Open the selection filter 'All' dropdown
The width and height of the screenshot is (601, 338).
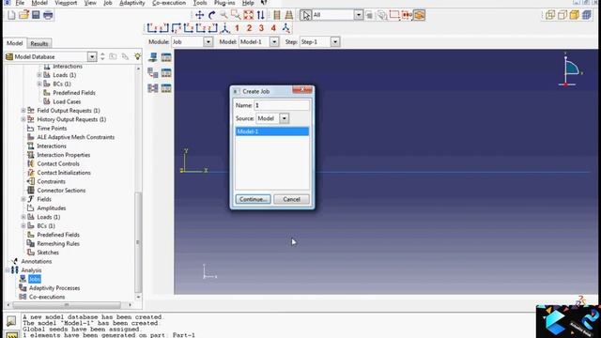click(359, 15)
